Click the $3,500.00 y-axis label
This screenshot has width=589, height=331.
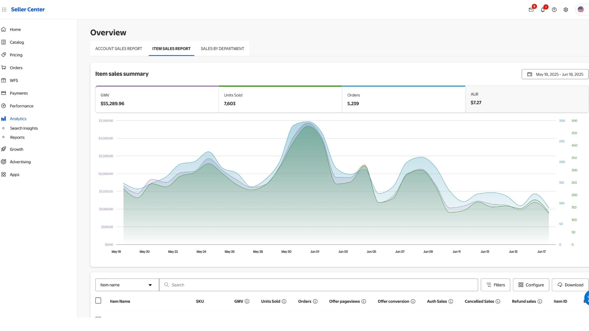click(x=106, y=121)
